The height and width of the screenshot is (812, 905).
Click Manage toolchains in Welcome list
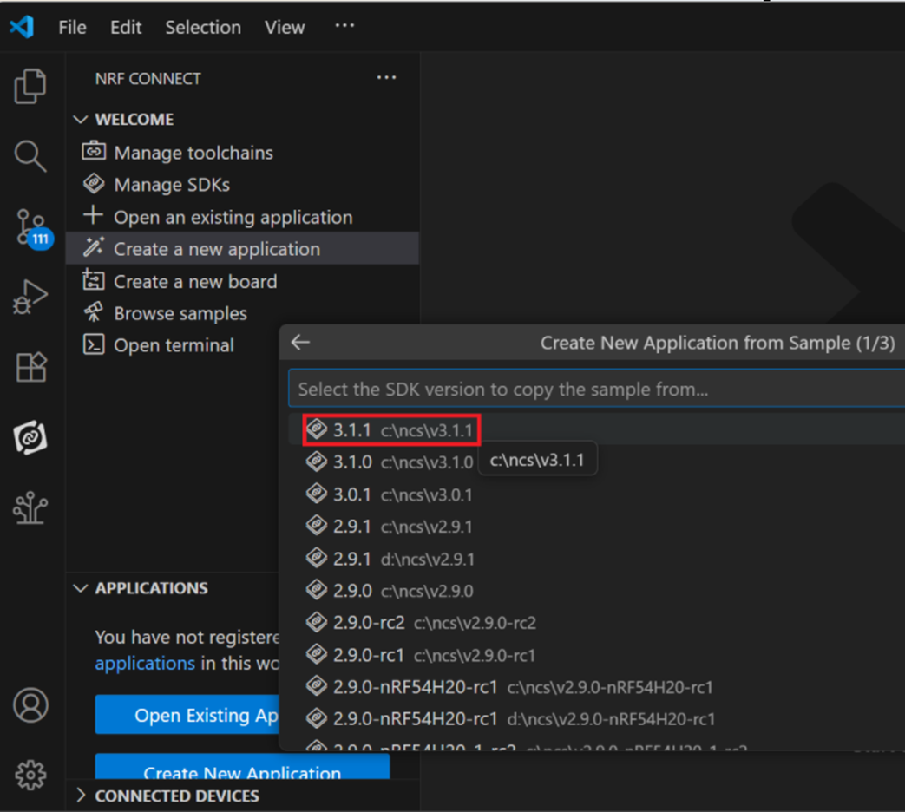pyautogui.click(x=193, y=153)
